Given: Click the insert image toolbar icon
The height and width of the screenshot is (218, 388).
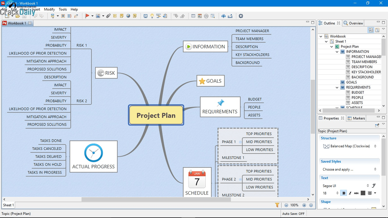Looking at the screenshot, I should pos(98,16).
